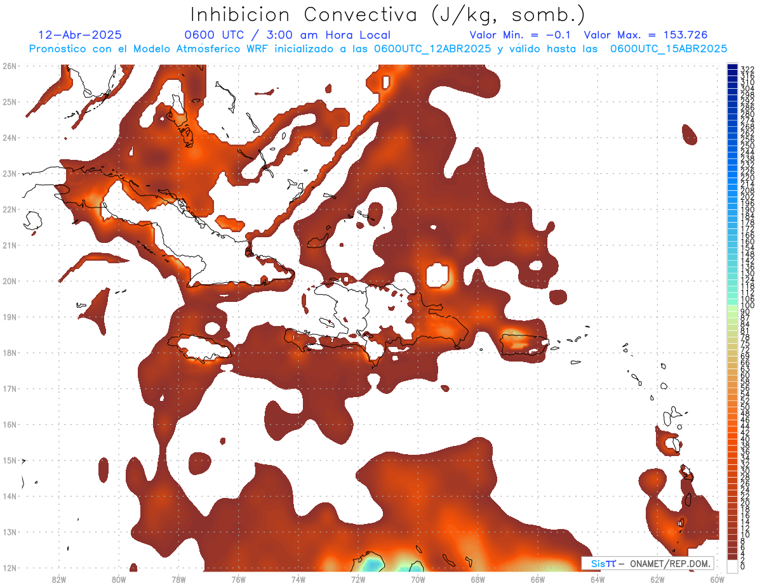
Task: Click the 26N latitude label
Action: [10, 66]
